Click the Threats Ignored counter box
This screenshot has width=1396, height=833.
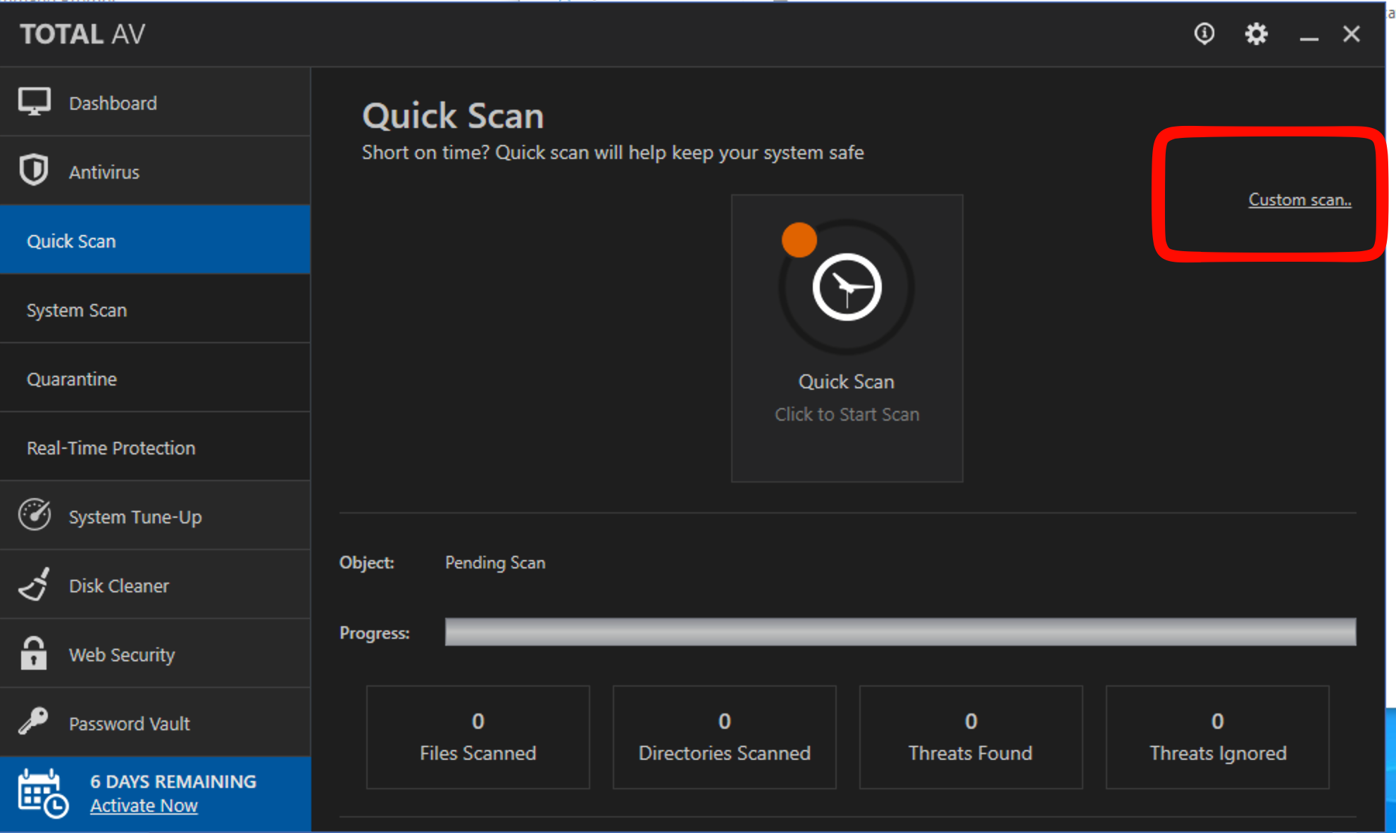pos(1217,737)
